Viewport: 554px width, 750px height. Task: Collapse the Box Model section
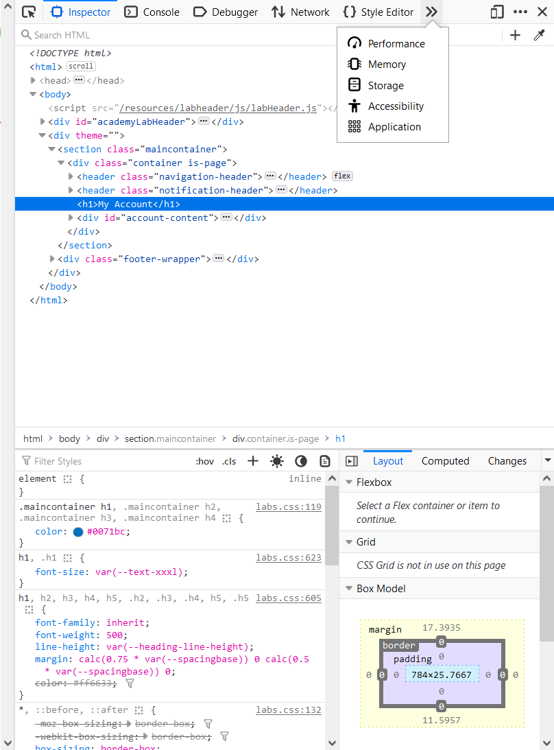[349, 588]
